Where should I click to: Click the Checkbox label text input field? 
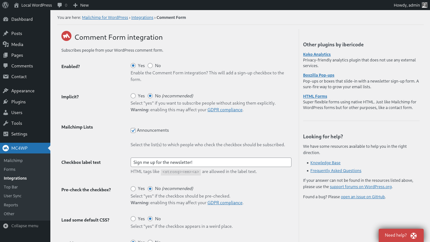(x=211, y=162)
